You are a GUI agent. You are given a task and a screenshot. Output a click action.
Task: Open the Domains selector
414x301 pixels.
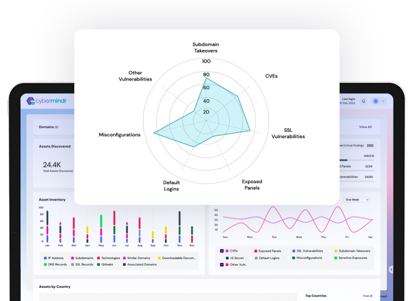coord(49,127)
